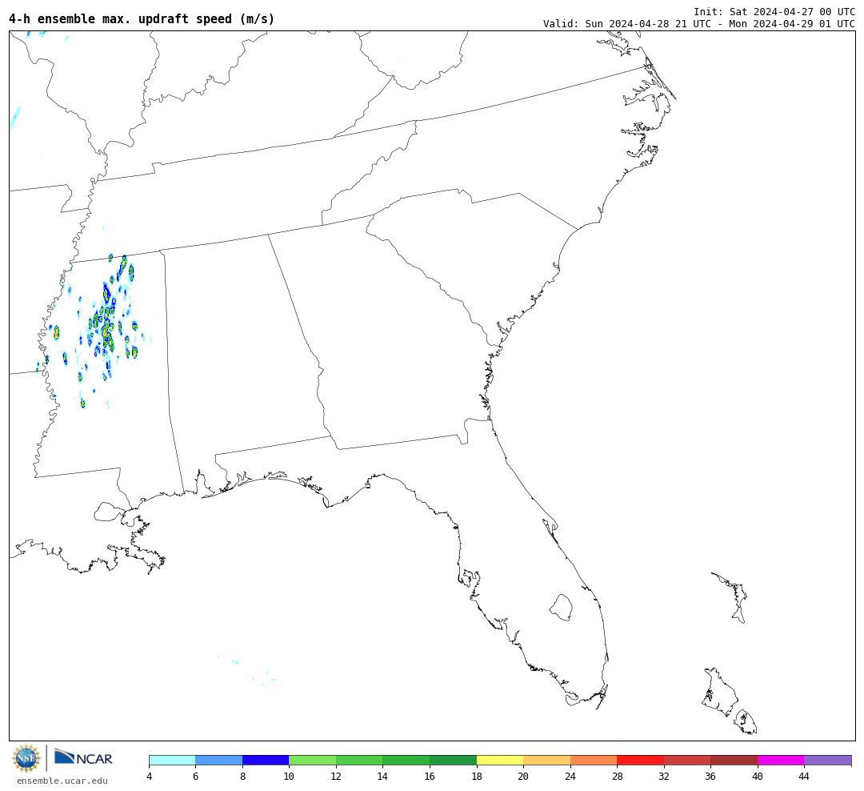The image size is (864, 791).
Task: Select the purple swatch above 44
Action: point(828,760)
